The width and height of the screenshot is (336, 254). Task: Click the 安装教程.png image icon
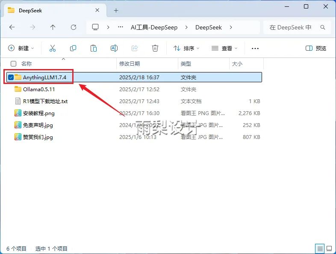pyautogui.click(x=18, y=113)
